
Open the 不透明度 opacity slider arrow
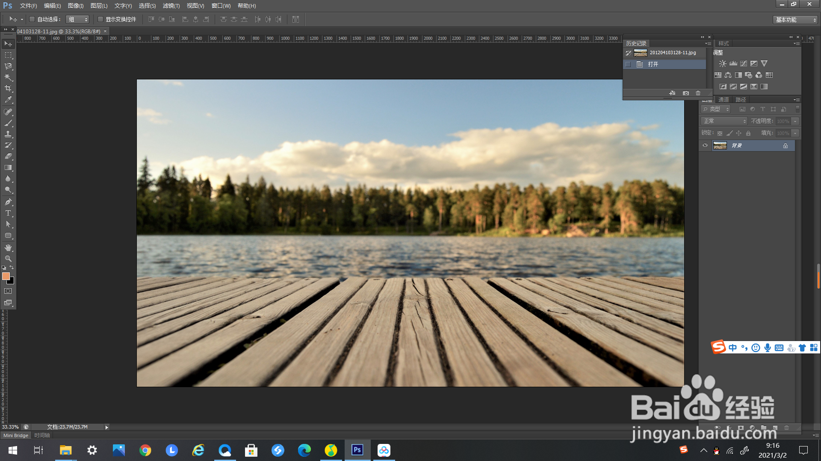click(795, 121)
